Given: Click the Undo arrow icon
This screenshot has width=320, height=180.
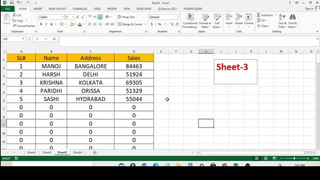Looking at the screenshot, I should 18,2.
